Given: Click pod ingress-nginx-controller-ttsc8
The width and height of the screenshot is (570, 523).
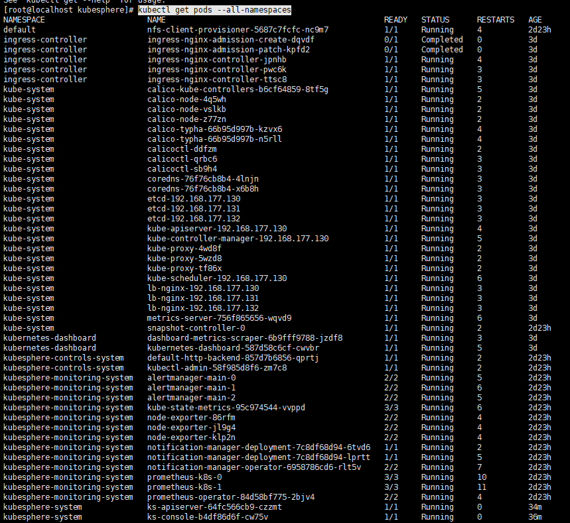Looking at the screenshot, I should 217,80.
